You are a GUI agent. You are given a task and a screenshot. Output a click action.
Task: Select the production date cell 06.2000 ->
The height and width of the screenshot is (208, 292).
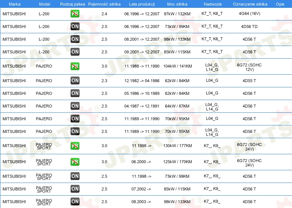[141, 162]
